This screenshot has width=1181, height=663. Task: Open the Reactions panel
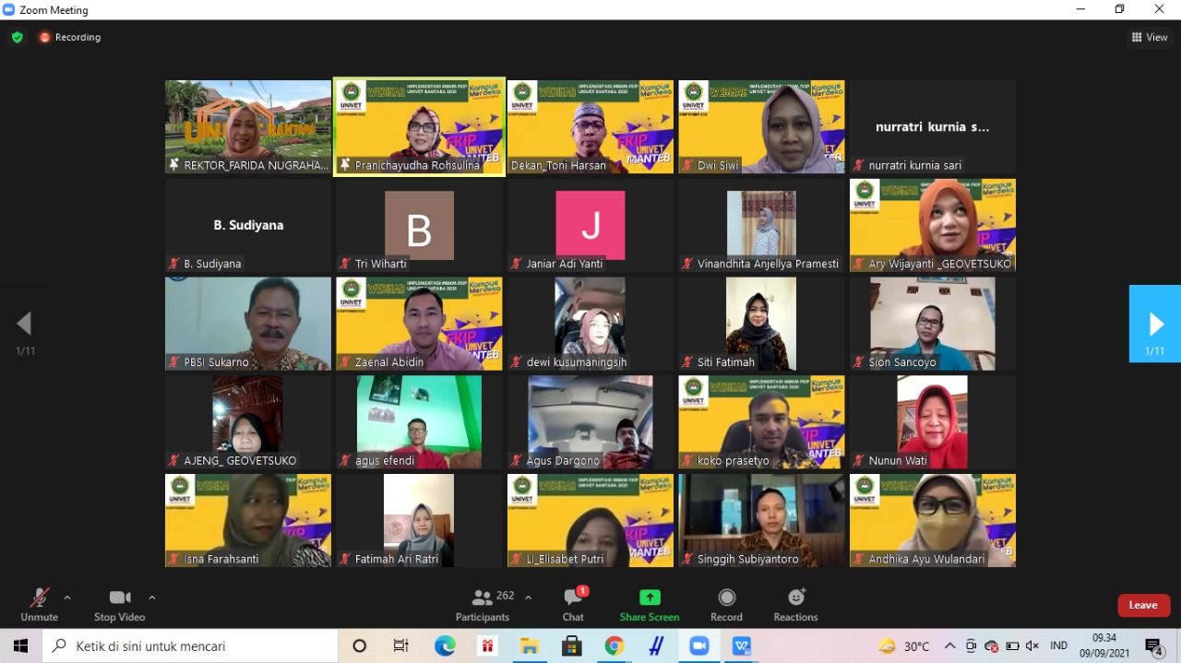click(794, 604)
